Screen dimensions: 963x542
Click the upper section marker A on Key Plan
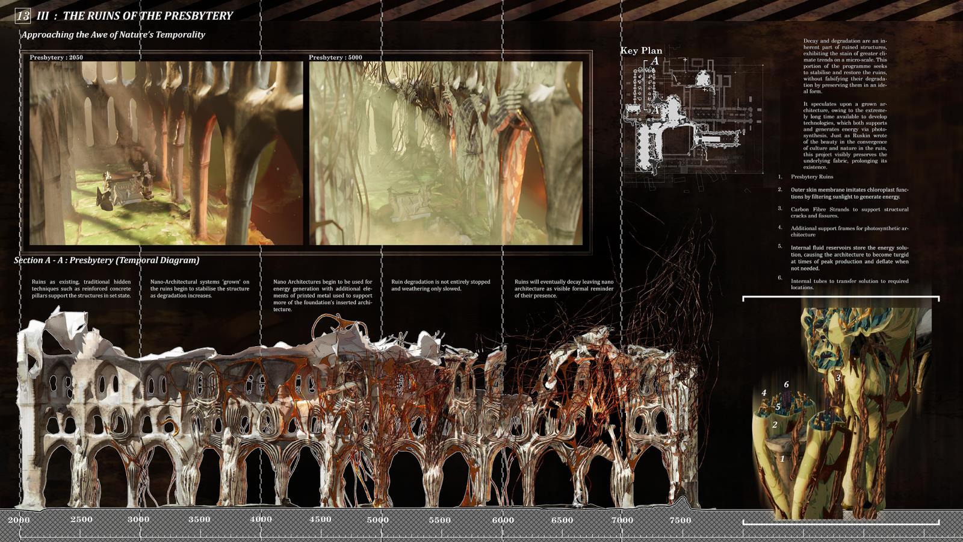click(x=654, y=61)
